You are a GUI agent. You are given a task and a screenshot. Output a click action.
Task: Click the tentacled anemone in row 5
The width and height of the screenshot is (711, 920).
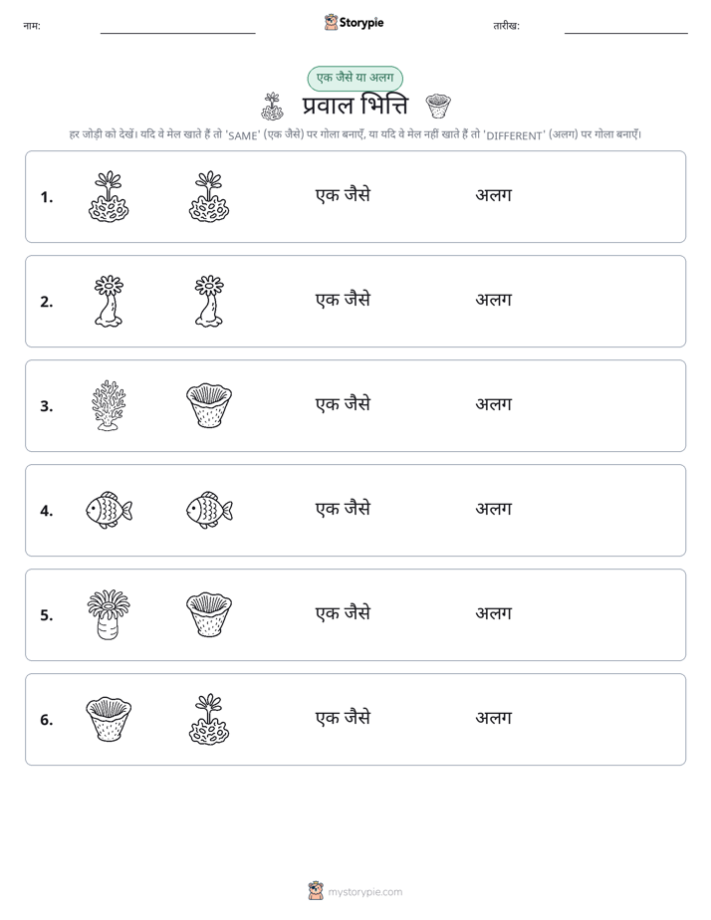[x=109, y=614]
